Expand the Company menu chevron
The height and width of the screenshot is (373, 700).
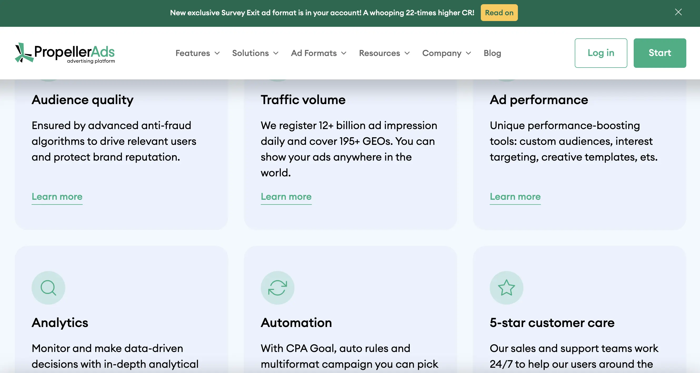point(468,53)
